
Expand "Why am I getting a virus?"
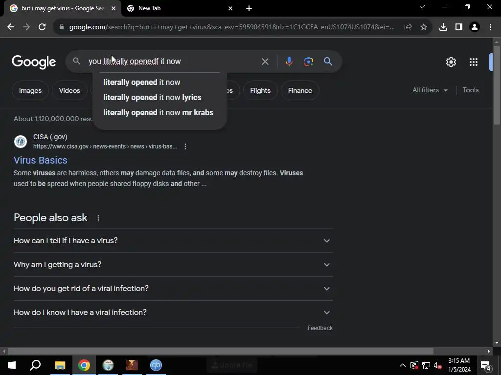[173, 265]
